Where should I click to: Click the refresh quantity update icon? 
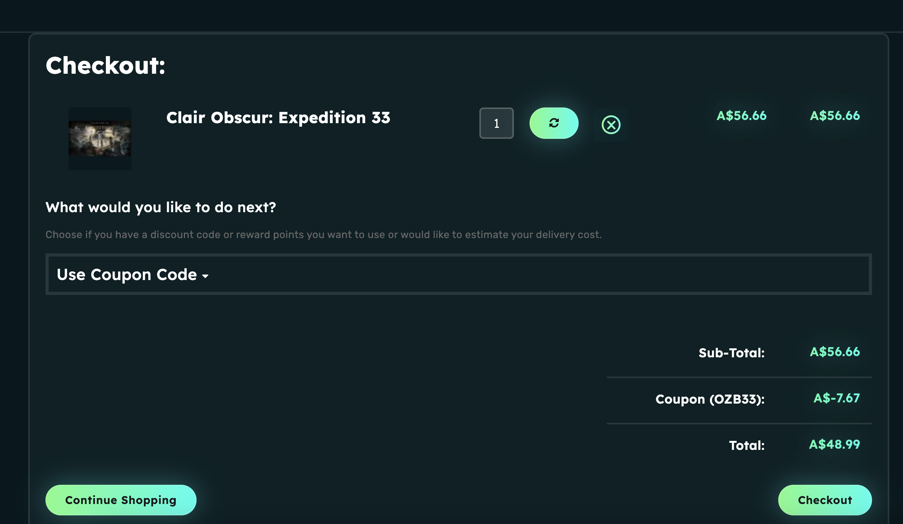[x=553, y=123]
